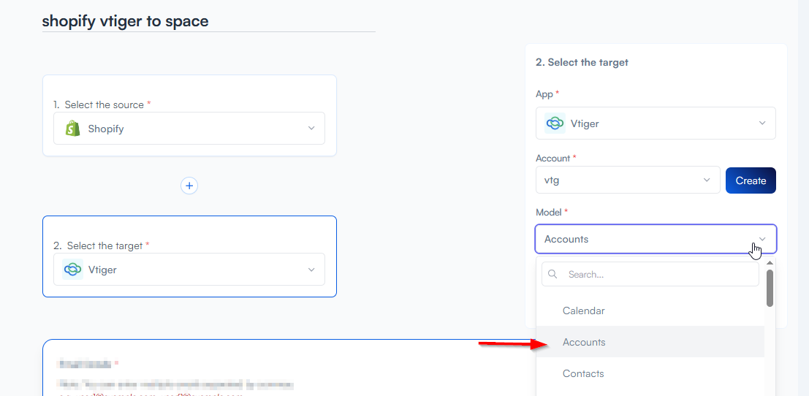The image size is (809, 396).
Task: Collapse the Model dropdown showing Accounts
Action: 762,239
